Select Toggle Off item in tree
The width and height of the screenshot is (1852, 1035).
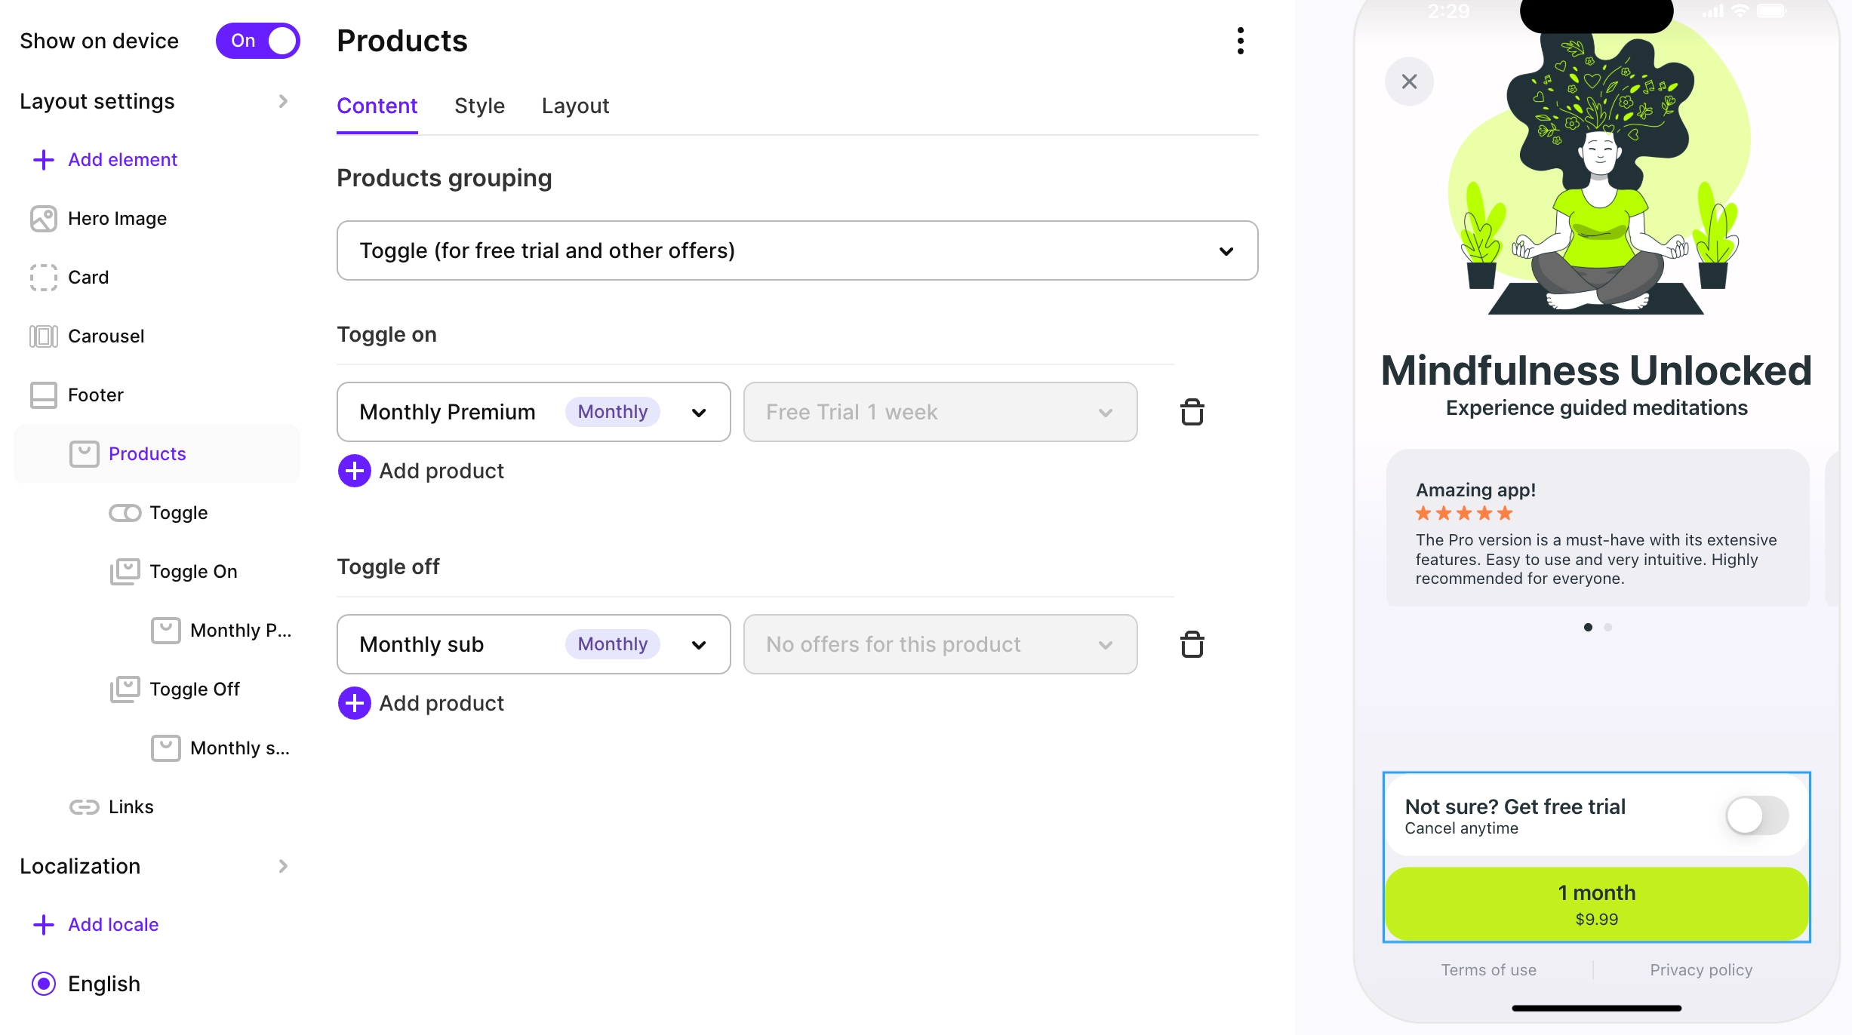click(194, 689)
